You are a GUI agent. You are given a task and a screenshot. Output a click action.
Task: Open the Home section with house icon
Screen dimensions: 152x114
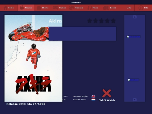click(9, 8)
